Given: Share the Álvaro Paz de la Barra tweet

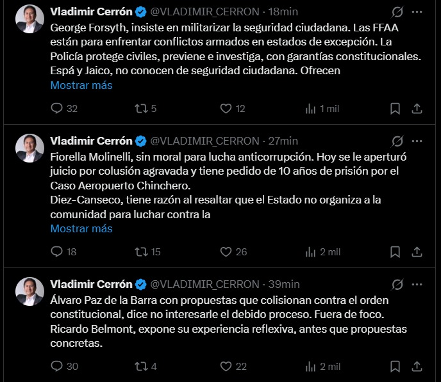Looking at the screenshot, I should [x=417, y=366].
